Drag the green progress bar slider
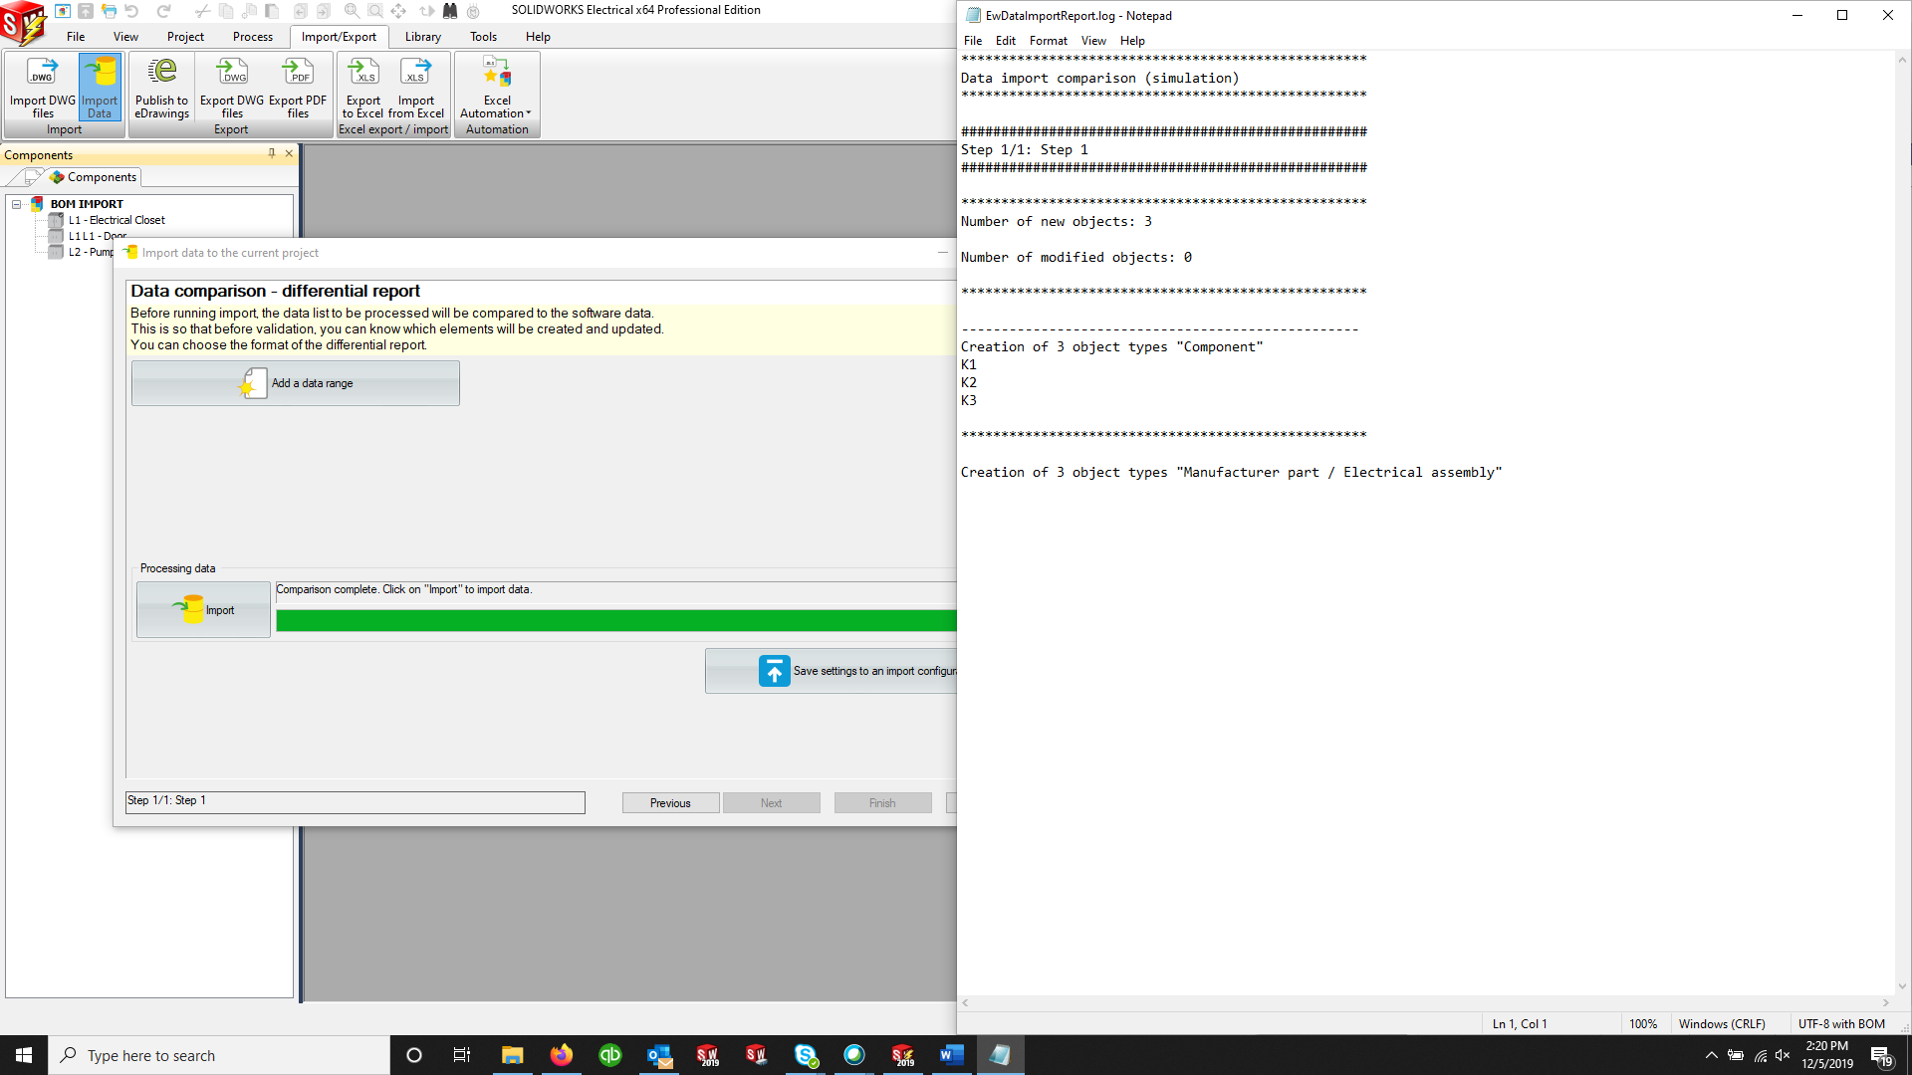Image resolution: width=1912 pixels, height=1075 pixels. pos(614,617)
